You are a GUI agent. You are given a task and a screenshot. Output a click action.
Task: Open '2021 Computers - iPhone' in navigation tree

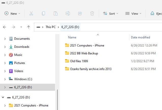(31, 105)
